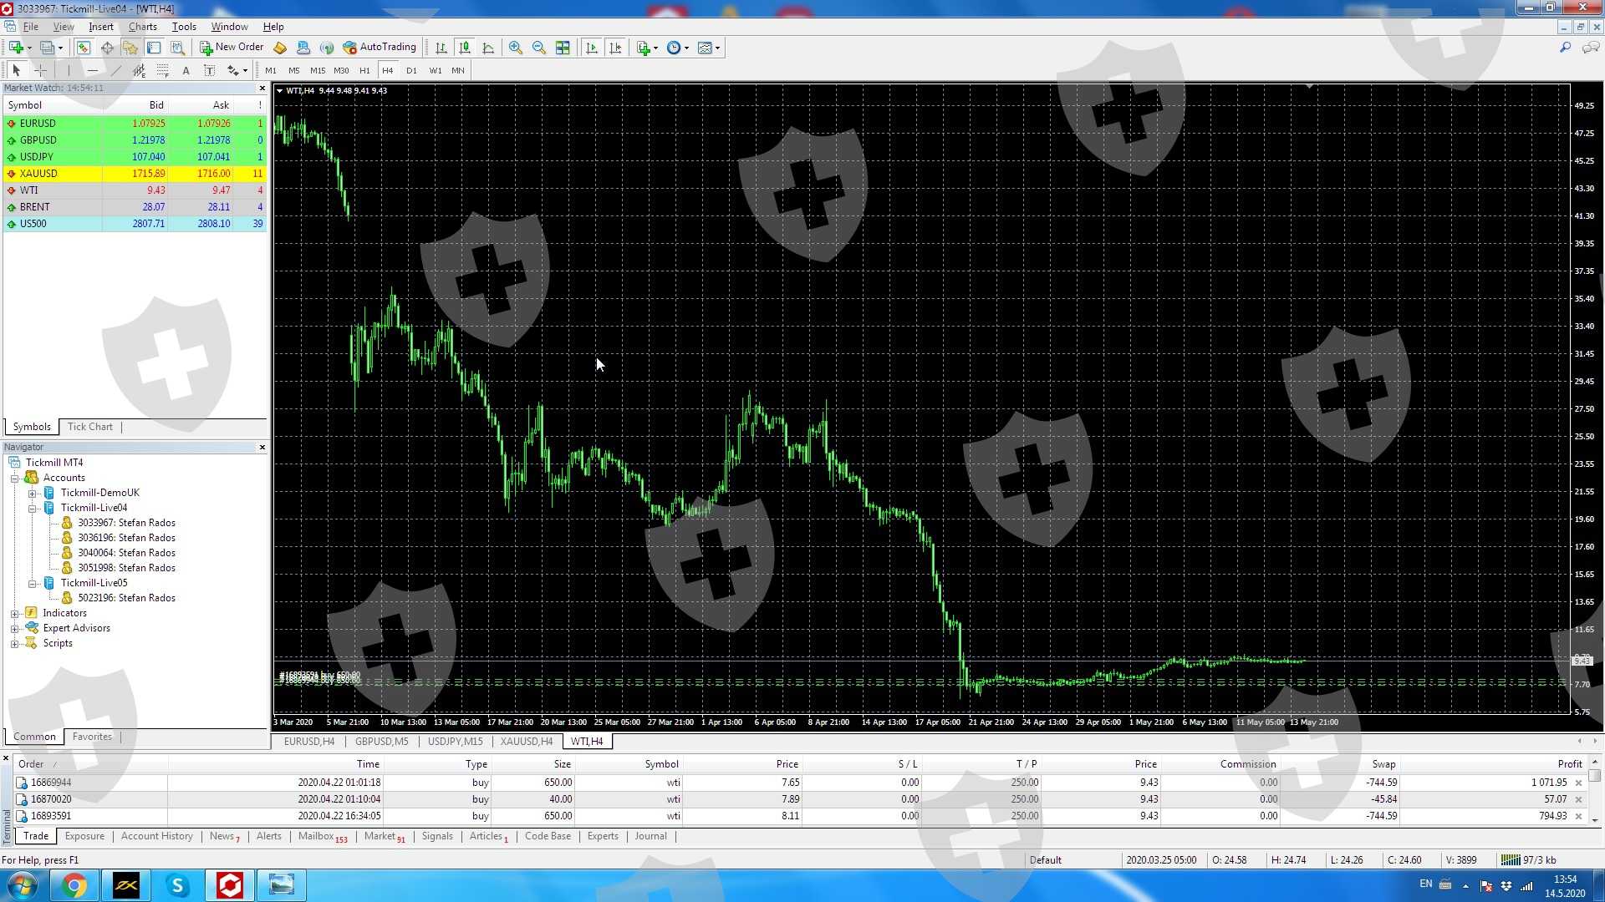1605x902 pixels.
Task: Click the Tile Windows icon
Action: click(x=563, y=48)
